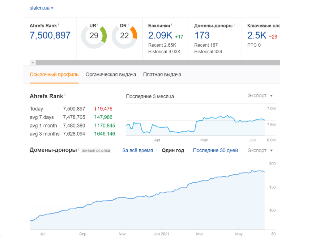The height and width of the screenshot is (237, 315).
Task: Select the За всё время range
Action: [x=138, y=150]
